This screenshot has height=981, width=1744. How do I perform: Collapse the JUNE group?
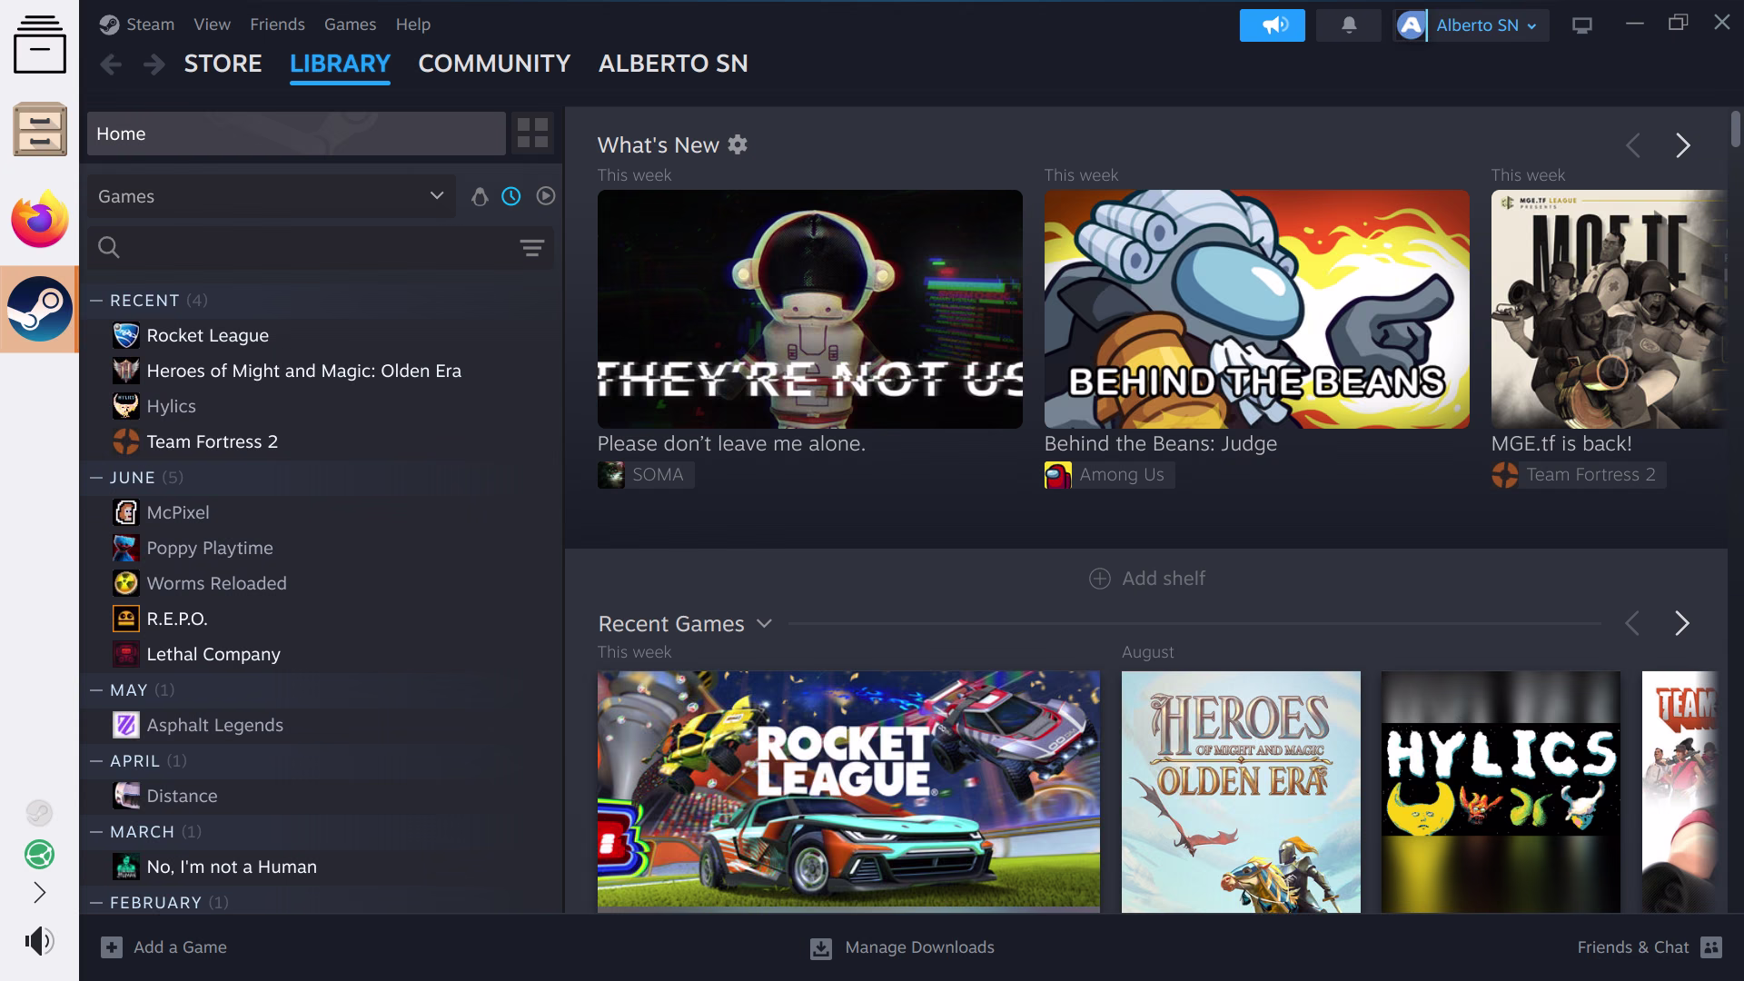pyautogui.click(x=96, y=478)
